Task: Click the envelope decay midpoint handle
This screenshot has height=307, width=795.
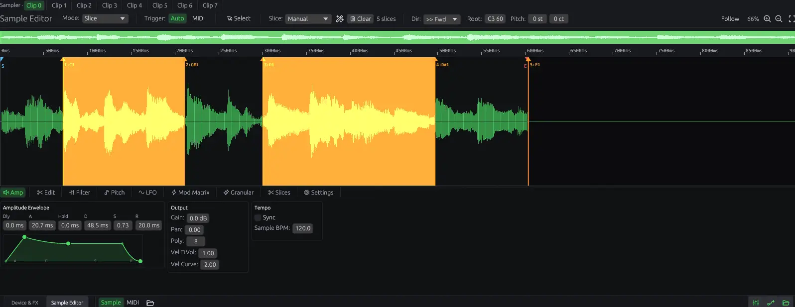Action: tap(68, 243)
